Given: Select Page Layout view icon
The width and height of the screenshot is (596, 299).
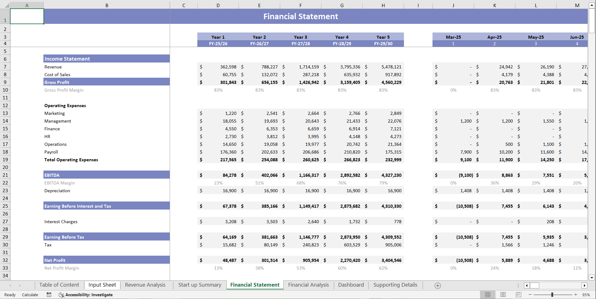Looking at the screenshot, I should [503, 295].
